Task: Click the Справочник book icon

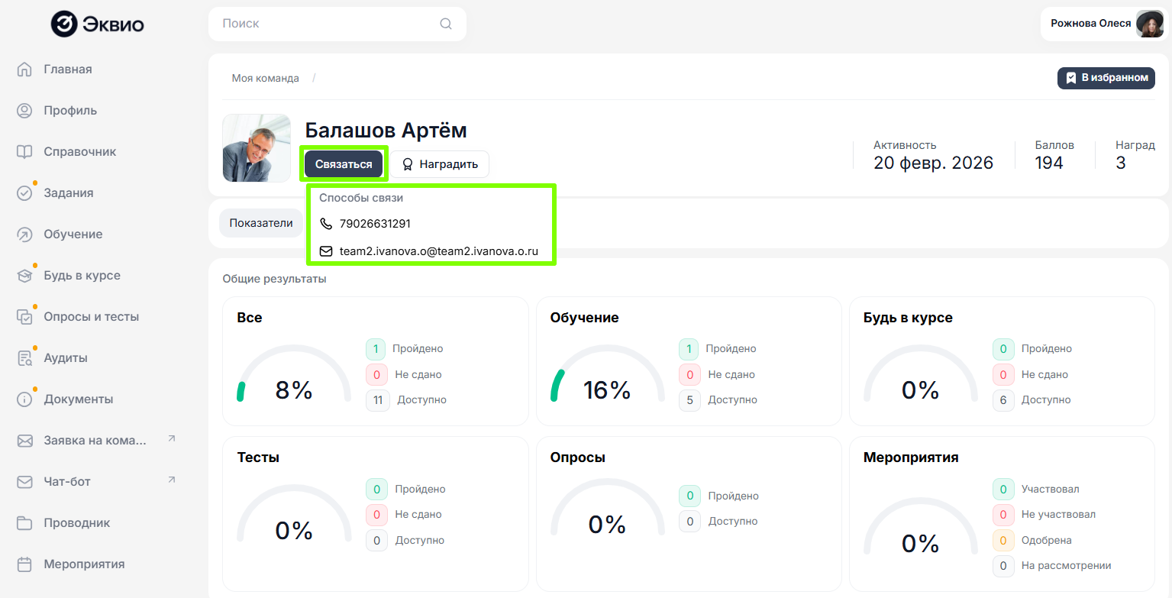Action: [24, 152]
